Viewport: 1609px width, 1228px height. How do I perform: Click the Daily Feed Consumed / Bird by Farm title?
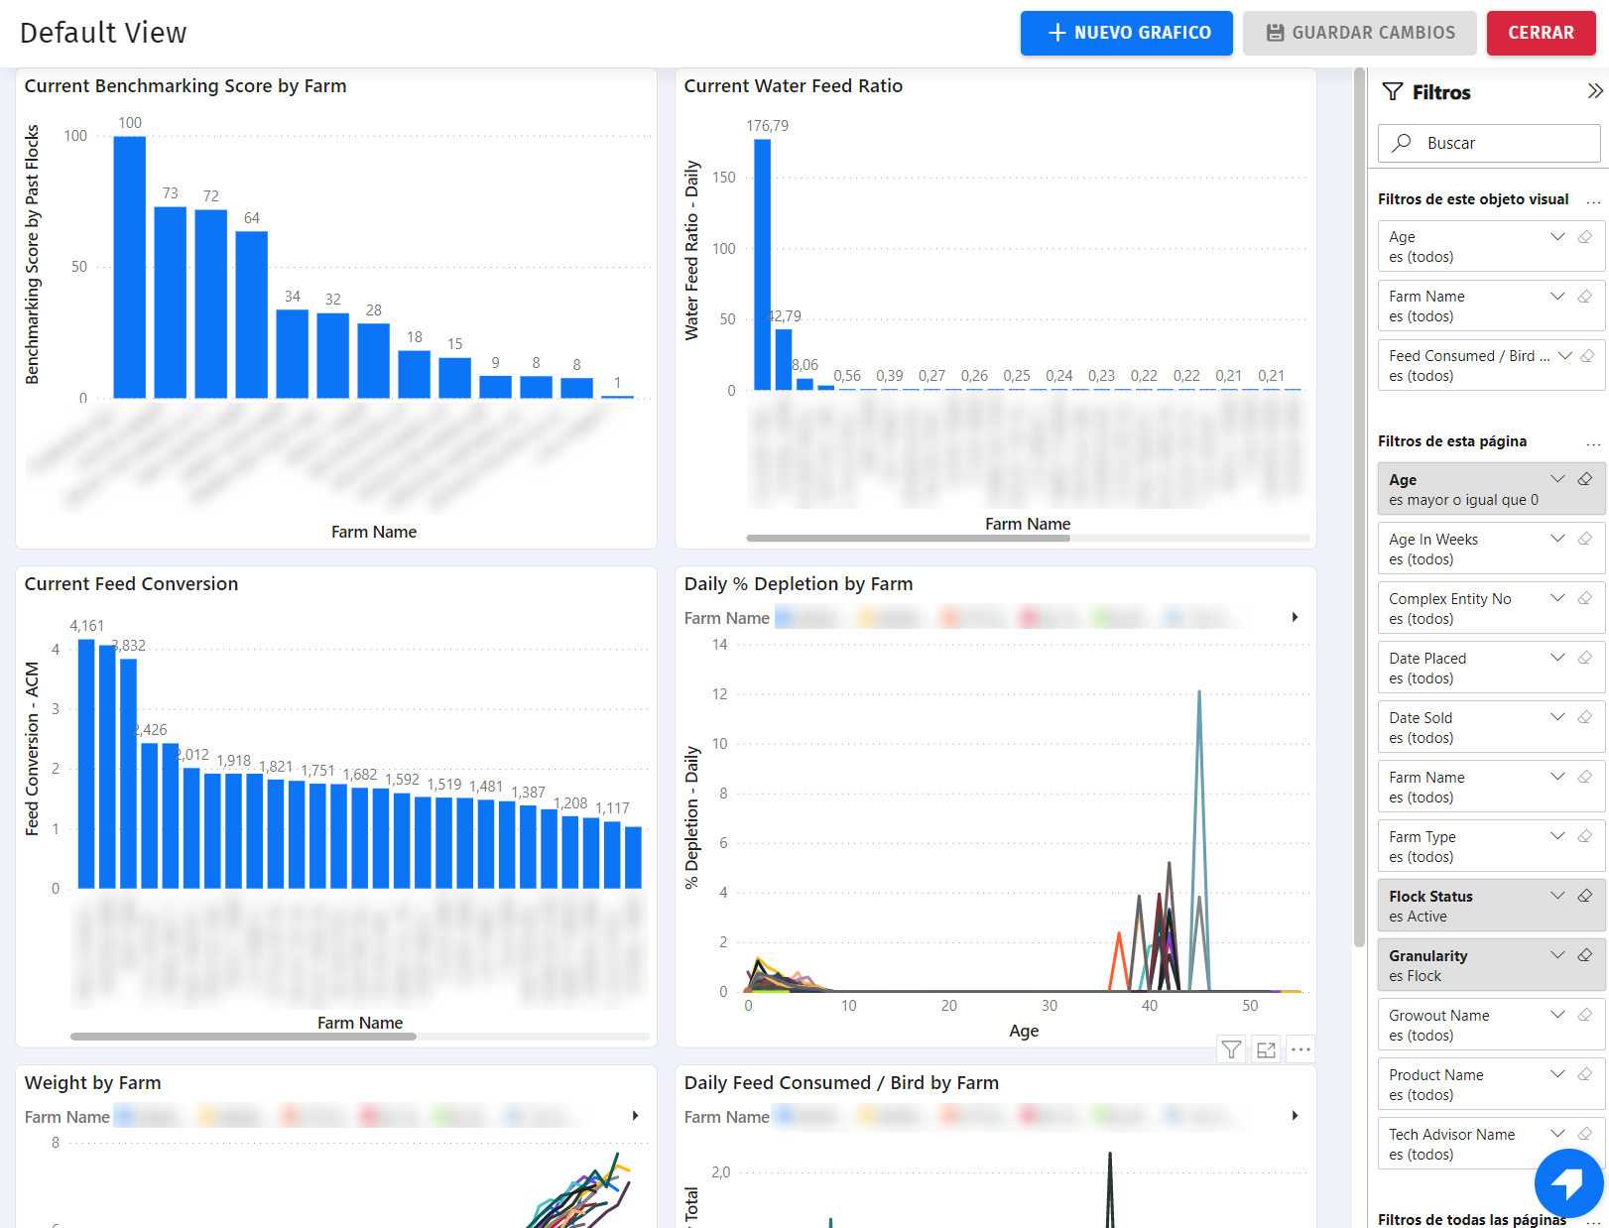(841, 1083)
